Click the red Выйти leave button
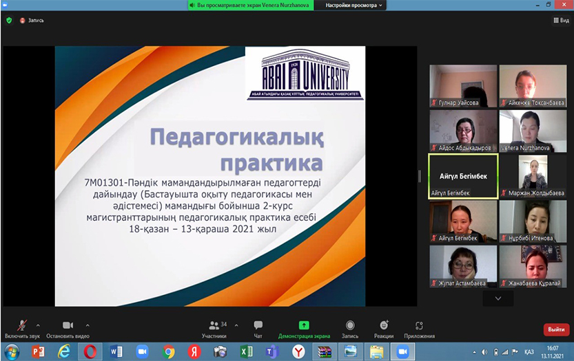 [556, 329]
